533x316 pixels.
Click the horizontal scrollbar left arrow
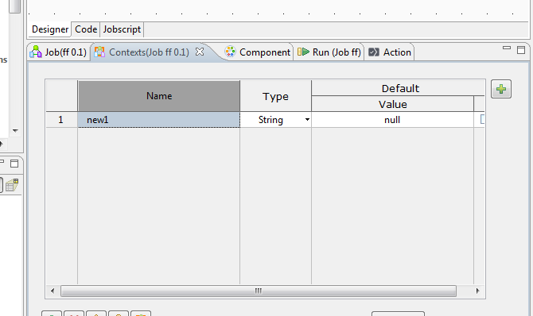pos(53,291)
